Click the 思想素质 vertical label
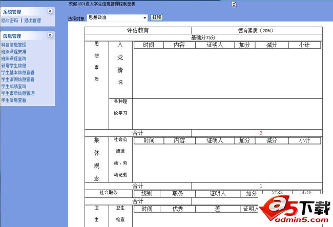The image size is (333, 227). tap(97, 61)
